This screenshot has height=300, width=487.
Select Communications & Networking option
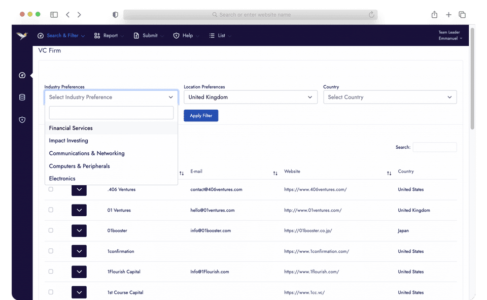tap(111, 153)
